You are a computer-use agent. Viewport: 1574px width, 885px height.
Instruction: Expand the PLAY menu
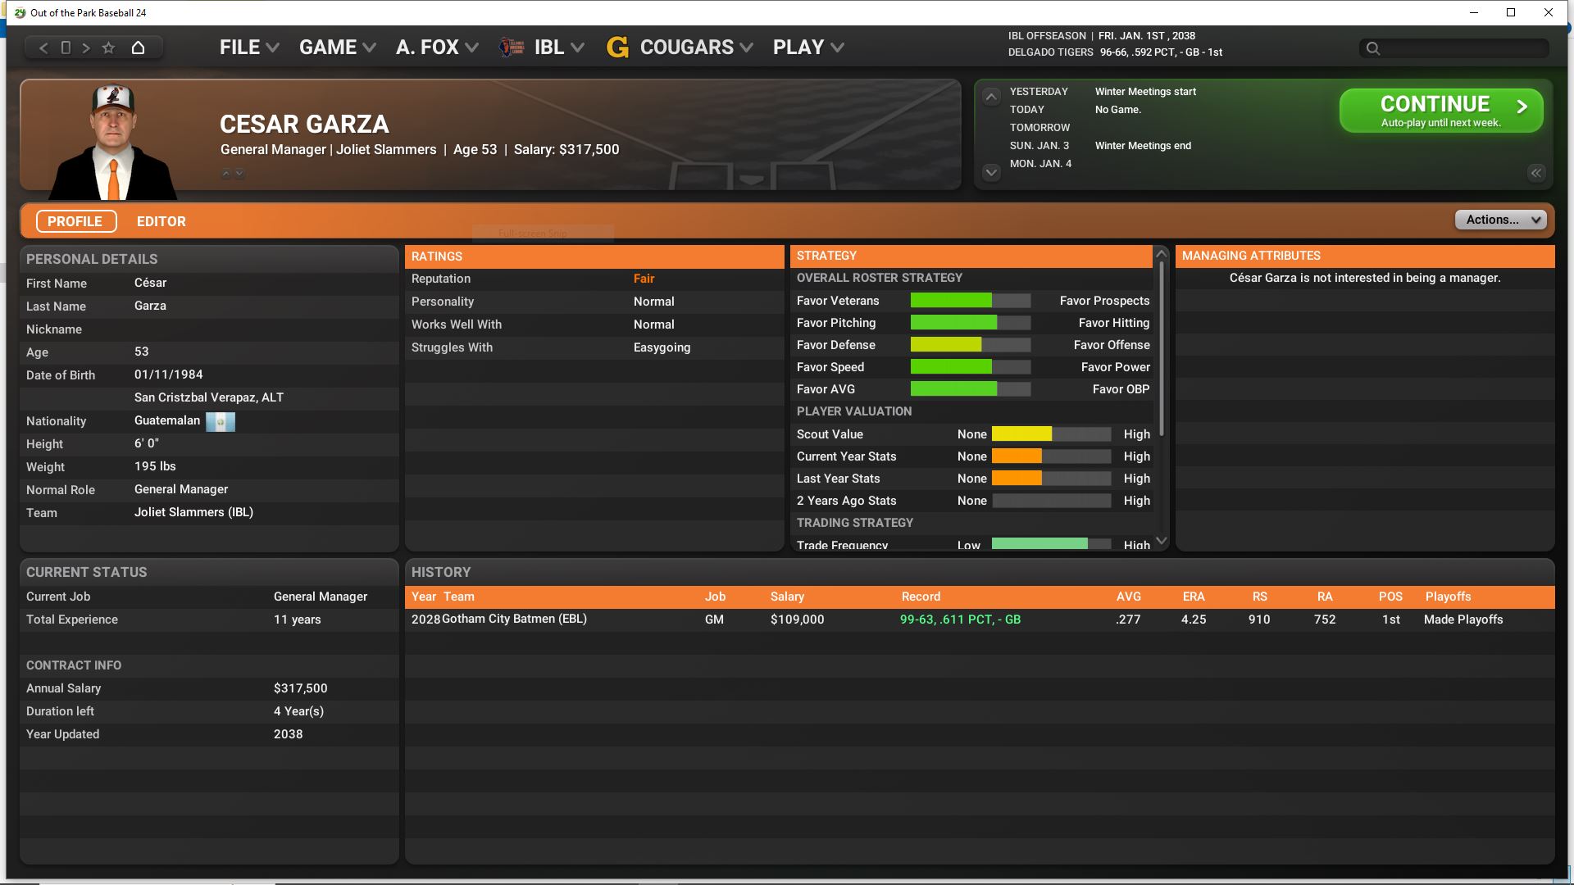click(x=807, y=48)
